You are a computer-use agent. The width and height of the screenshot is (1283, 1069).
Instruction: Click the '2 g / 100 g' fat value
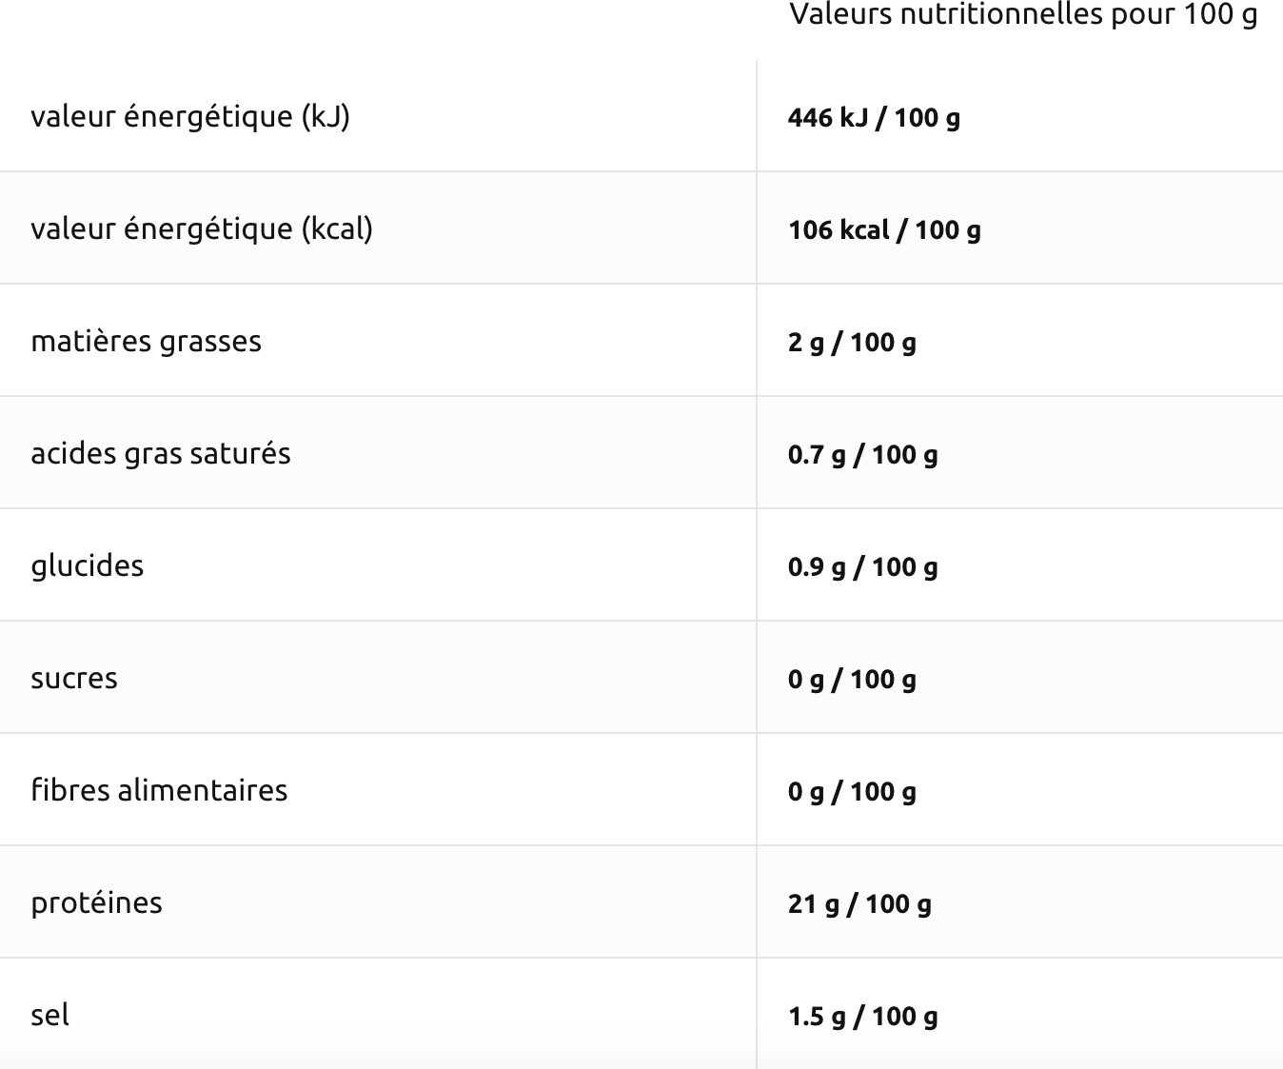coord(852,343)
